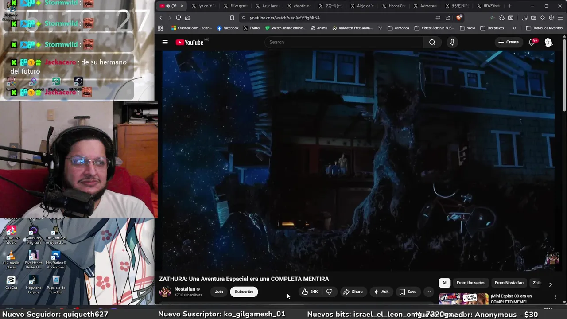Image resolution: width=567 pixels, height=319 pixels.
Task: Open CapCut desktop shortcut
Action: click(11, 283)
